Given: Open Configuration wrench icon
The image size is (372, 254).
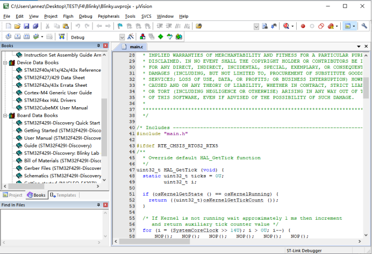Looking at the screenshot, I should pyautogui.click(x=364, y=26).
